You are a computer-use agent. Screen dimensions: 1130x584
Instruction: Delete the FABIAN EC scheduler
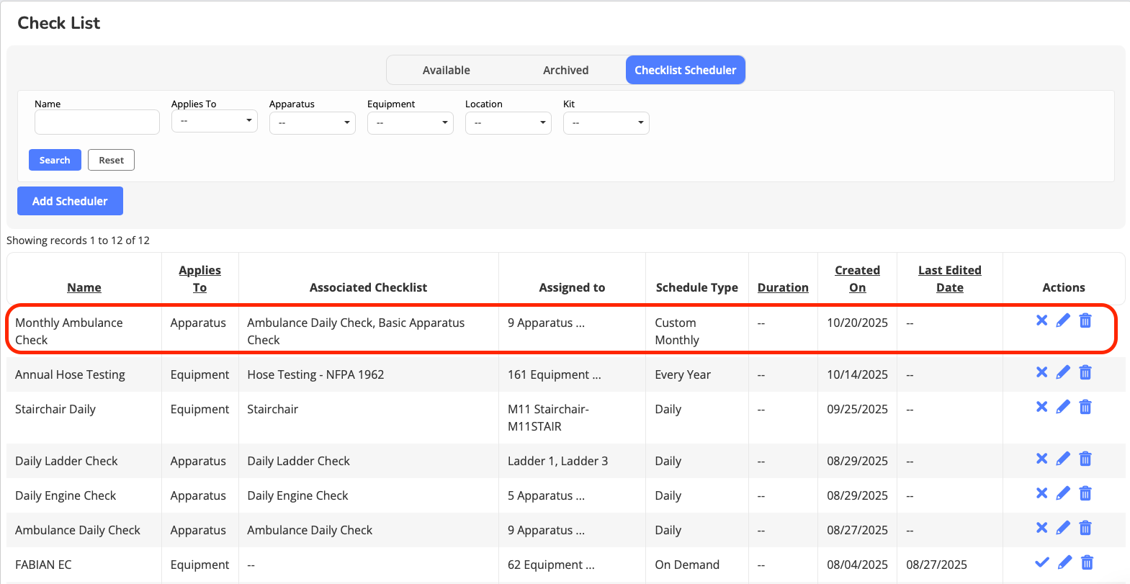point(1088,562)
